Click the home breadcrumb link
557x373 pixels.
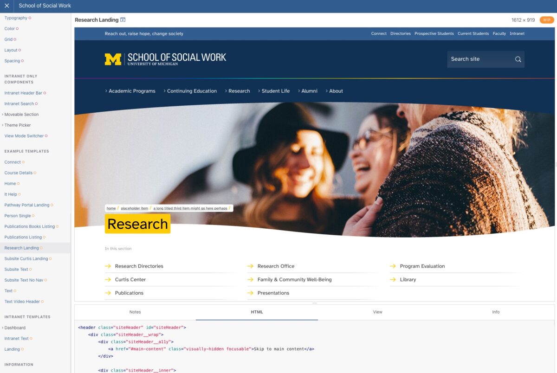click(111, 208)
